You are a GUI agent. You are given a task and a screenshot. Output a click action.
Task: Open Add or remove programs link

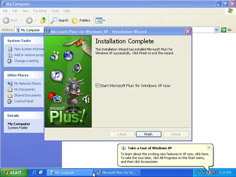(29, 55)
